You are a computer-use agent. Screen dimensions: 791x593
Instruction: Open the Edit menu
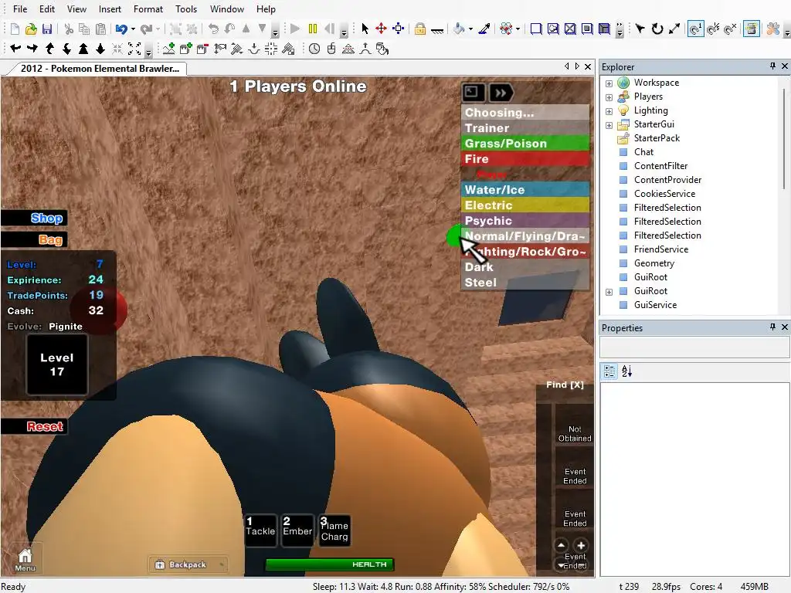click(47, 9)
